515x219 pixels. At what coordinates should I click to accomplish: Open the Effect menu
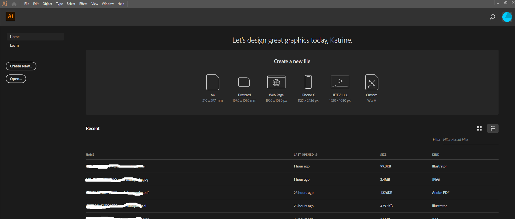pos(83,4)
